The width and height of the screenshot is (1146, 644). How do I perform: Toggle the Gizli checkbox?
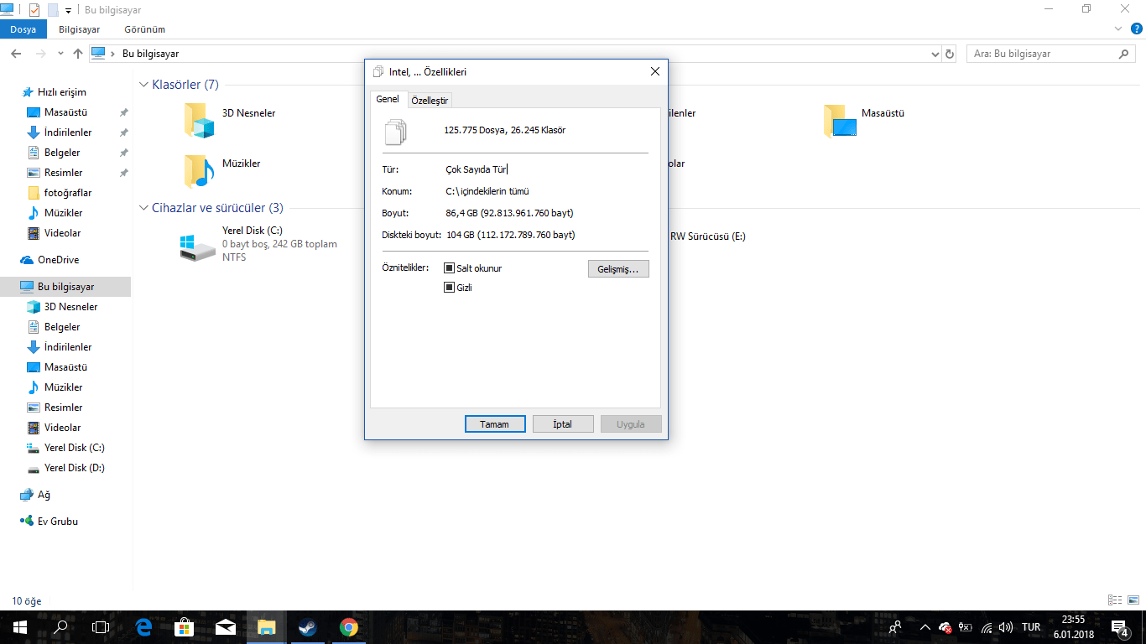(x=449, y=288)
